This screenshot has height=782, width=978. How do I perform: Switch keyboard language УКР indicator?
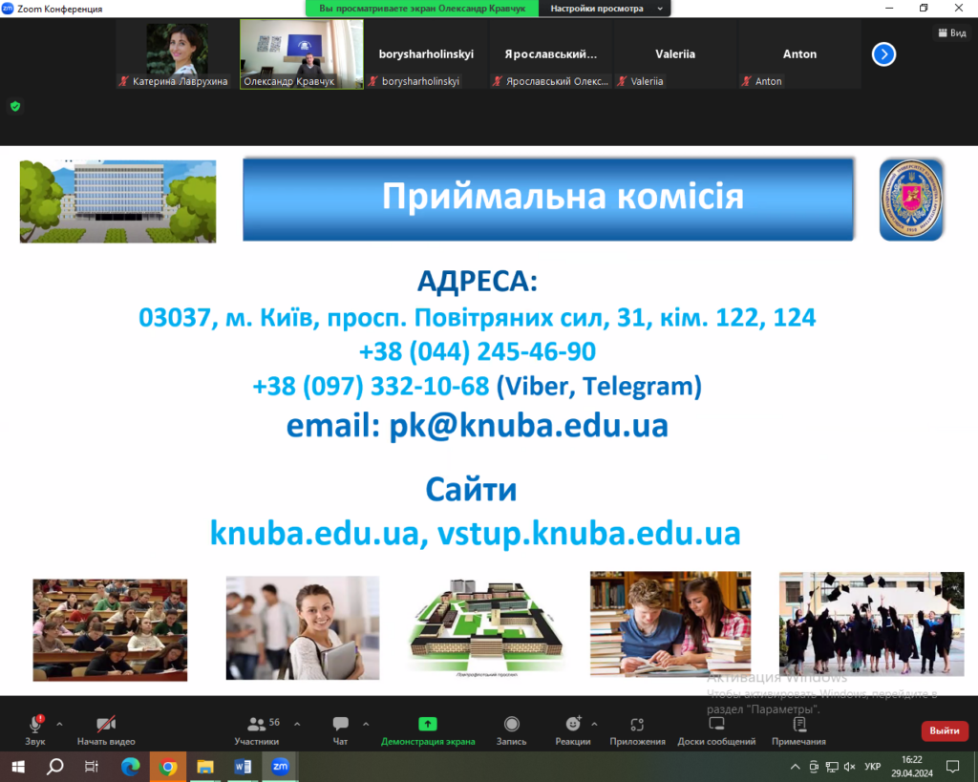pyautogui.click(x=872, y=767)
